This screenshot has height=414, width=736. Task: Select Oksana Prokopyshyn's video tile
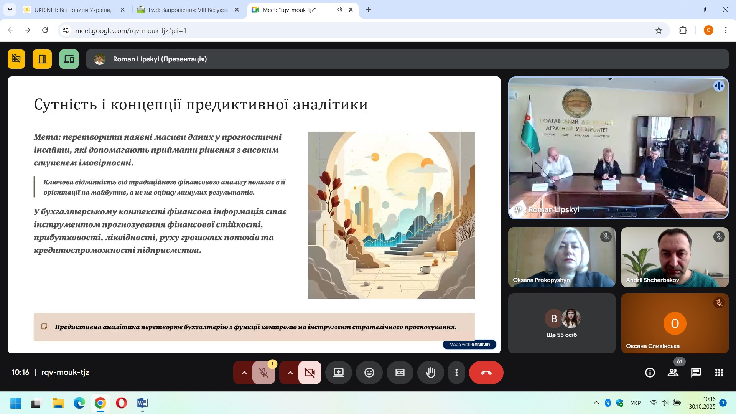(x=561, y=257)
